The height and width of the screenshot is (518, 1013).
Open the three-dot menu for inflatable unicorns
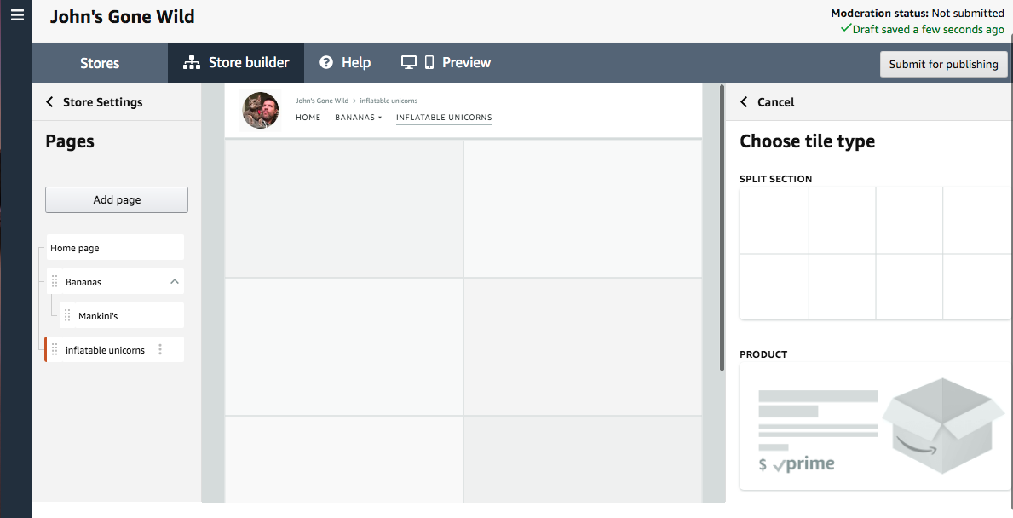click(x=160, y=349)
